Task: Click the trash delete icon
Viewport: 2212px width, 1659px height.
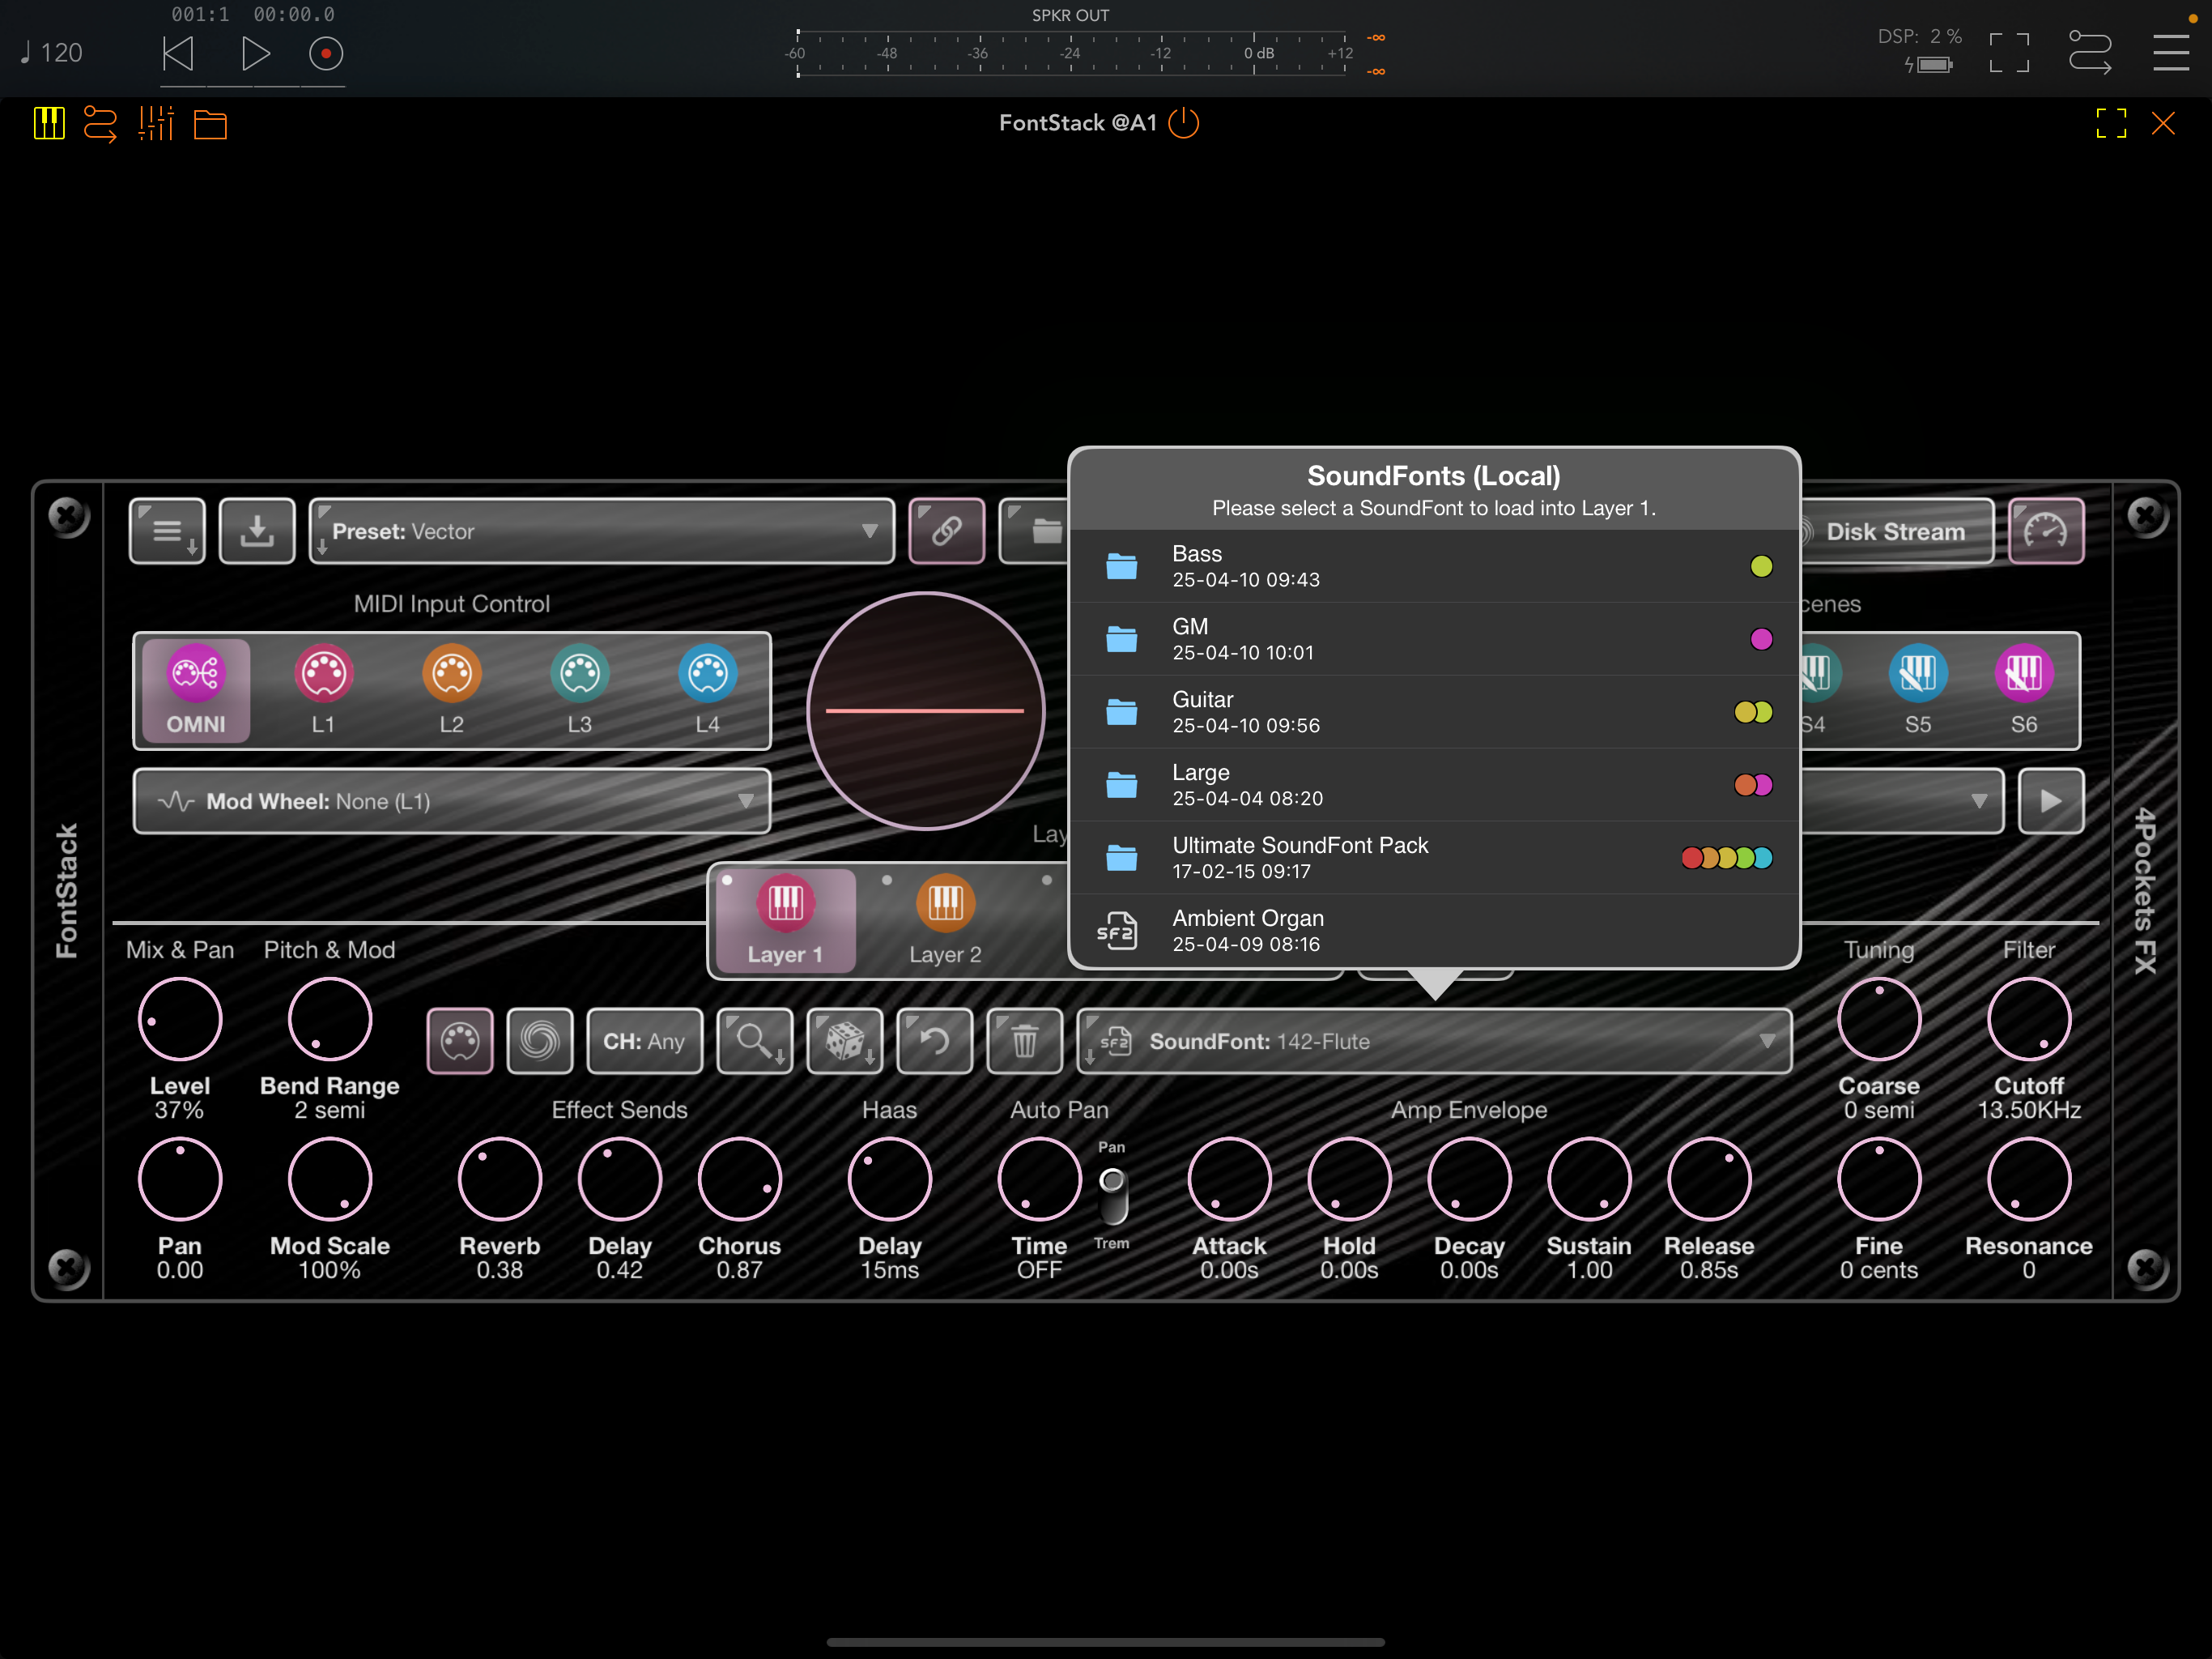Action: point(1024,1041)
